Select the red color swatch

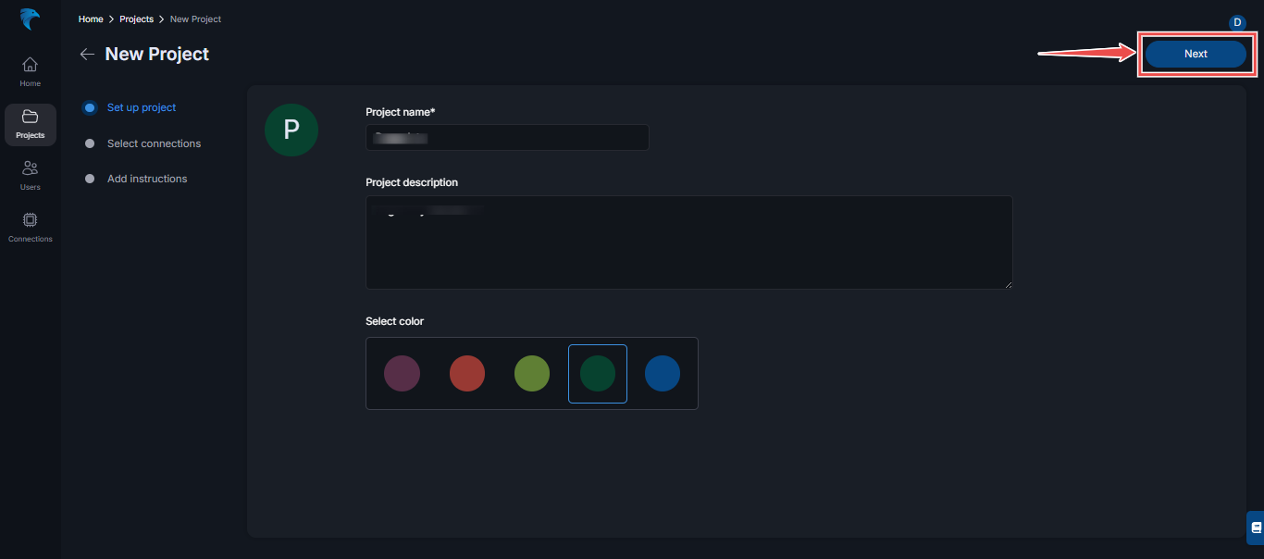[x=466, y=373]
